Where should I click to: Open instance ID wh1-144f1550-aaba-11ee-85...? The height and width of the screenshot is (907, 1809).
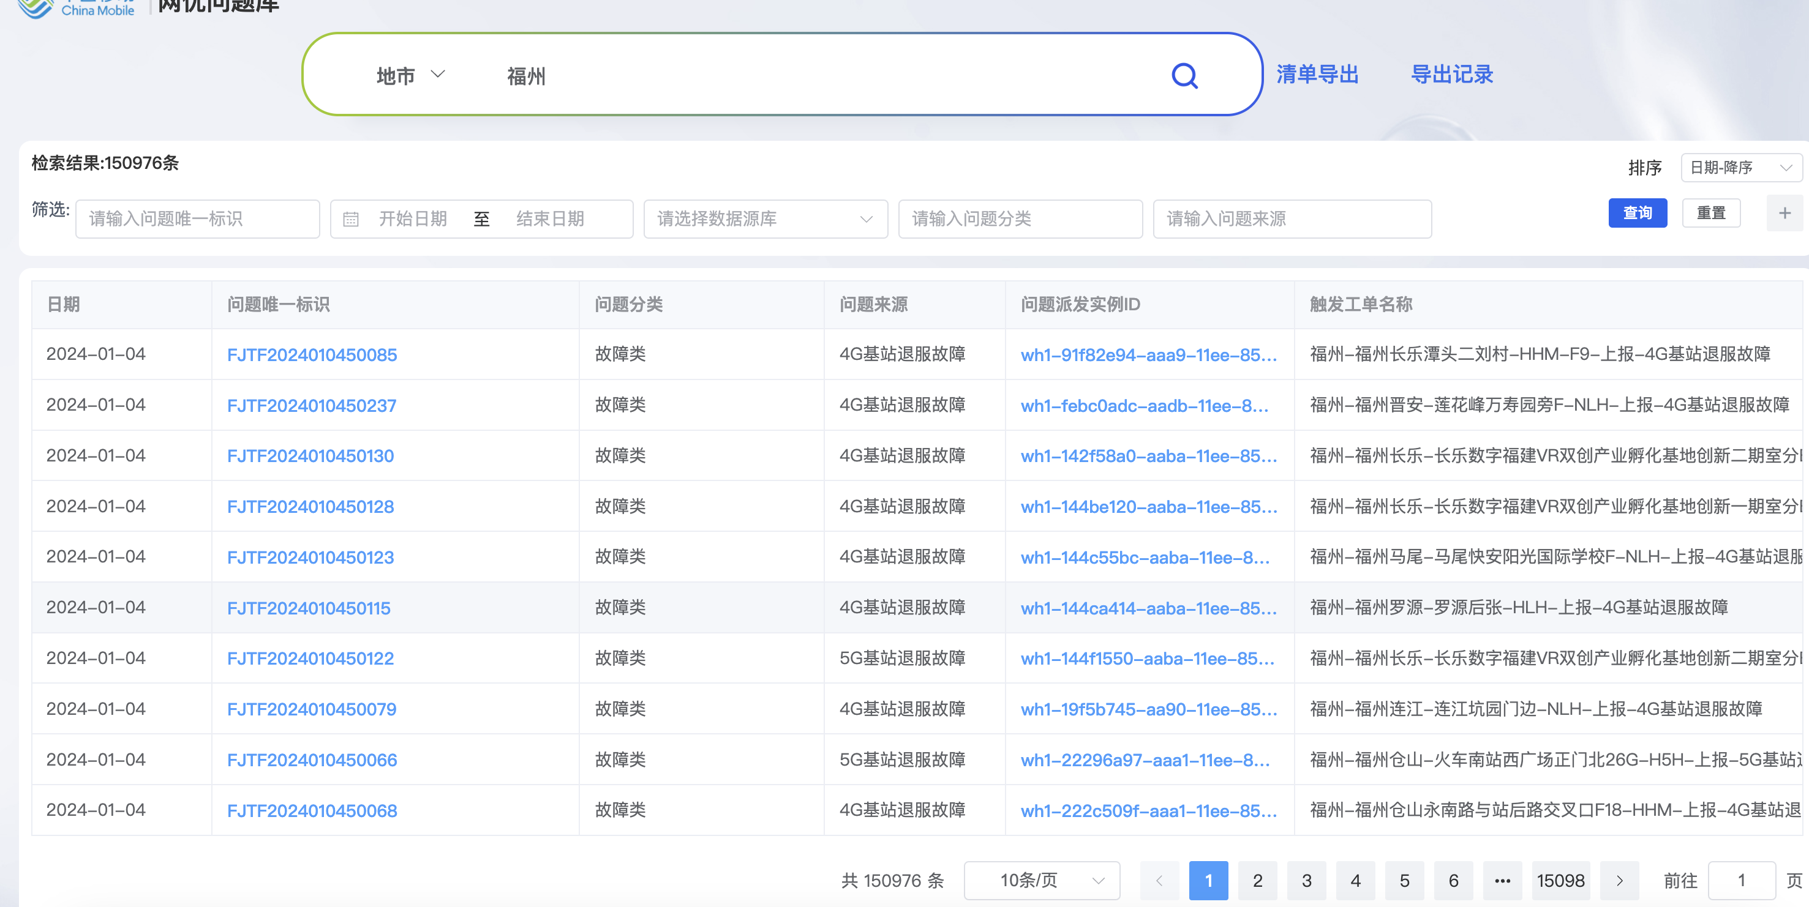tap(1148, 659)
